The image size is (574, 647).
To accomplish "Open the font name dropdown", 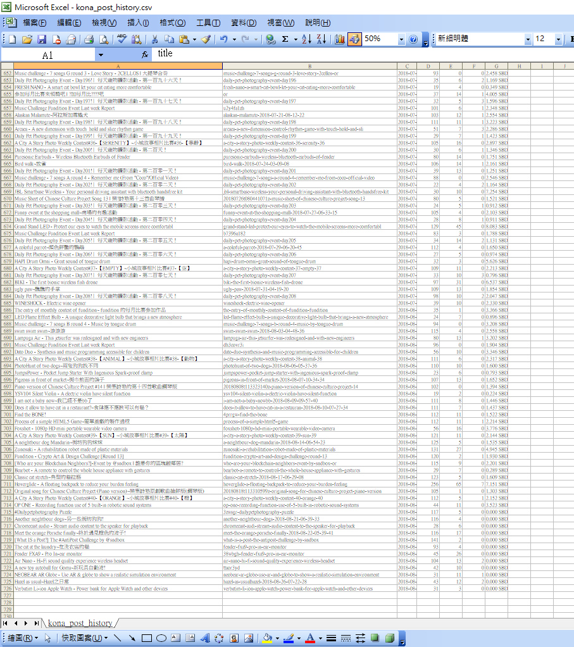I will pyautogui.click(x=527, y=40).
